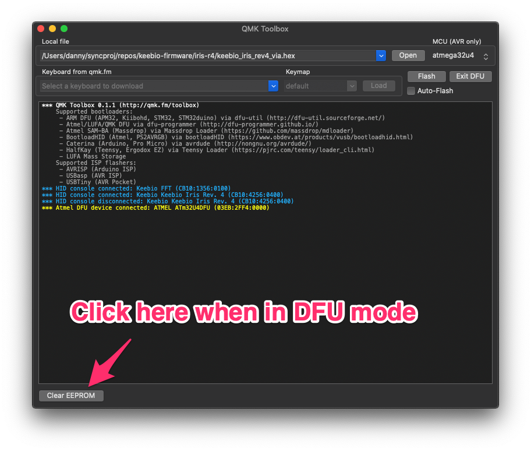Click the Local file path field
Image resolution: width=531 pixels, height=451 pixels.
coord(208,56)
